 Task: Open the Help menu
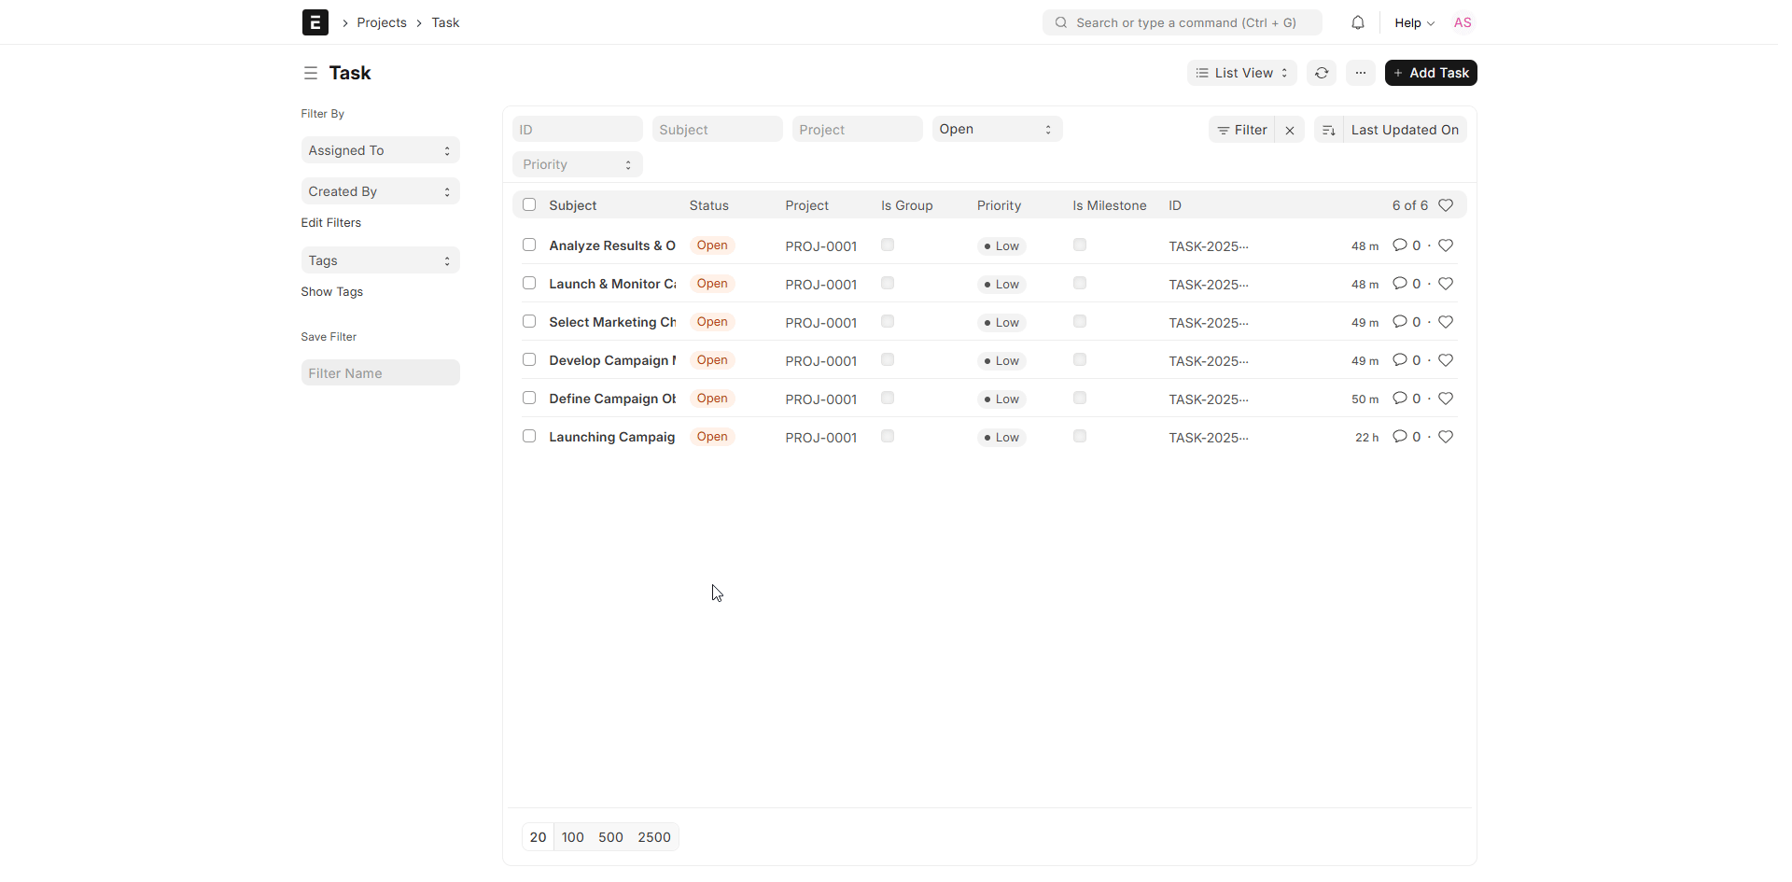(x=1413, y=22)
